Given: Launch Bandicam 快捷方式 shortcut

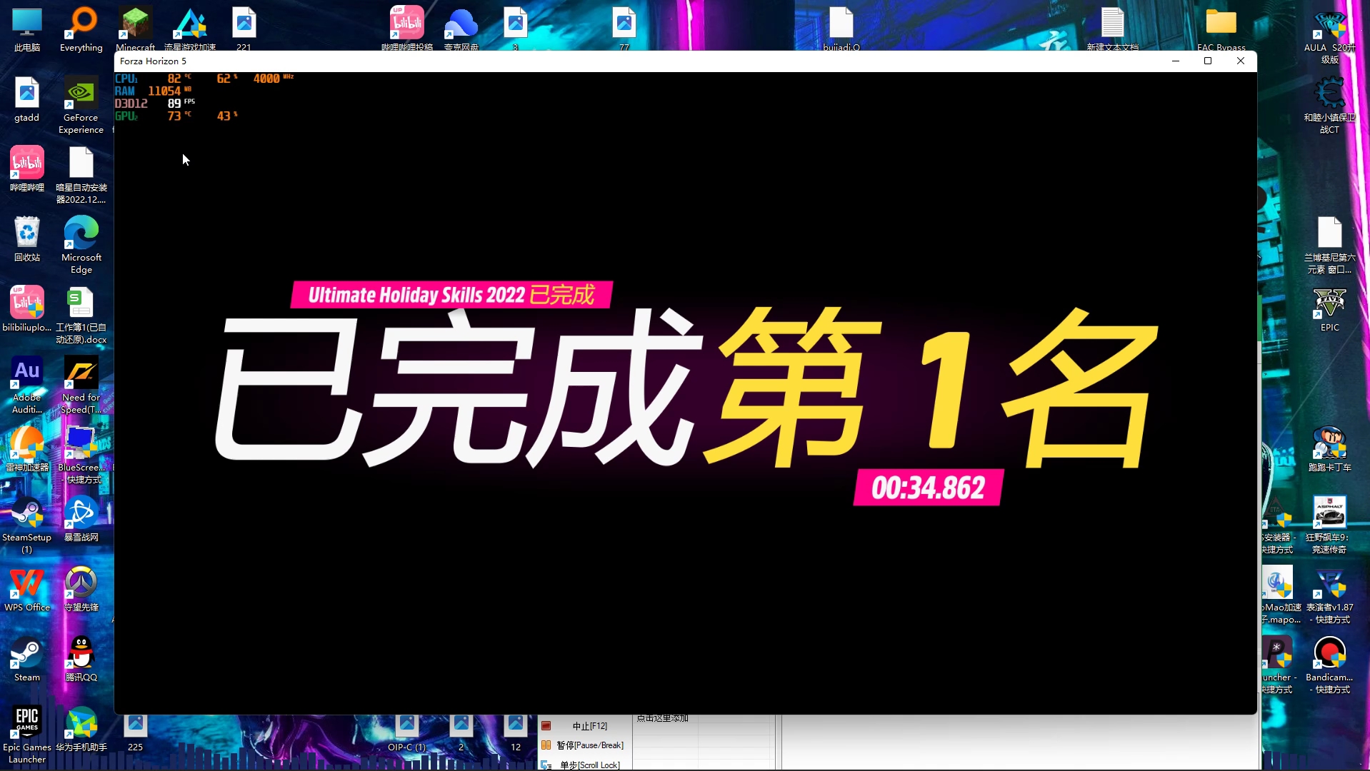Looking at the screenshot, I should [x=1330, y=665].
